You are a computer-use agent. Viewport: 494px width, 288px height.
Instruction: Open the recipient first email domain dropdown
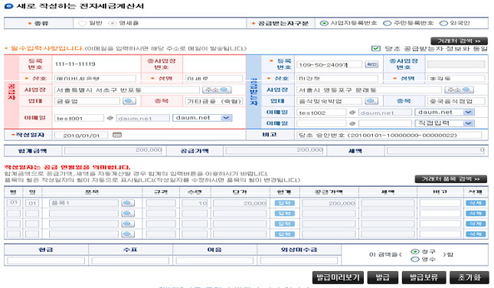pos(444,112)
